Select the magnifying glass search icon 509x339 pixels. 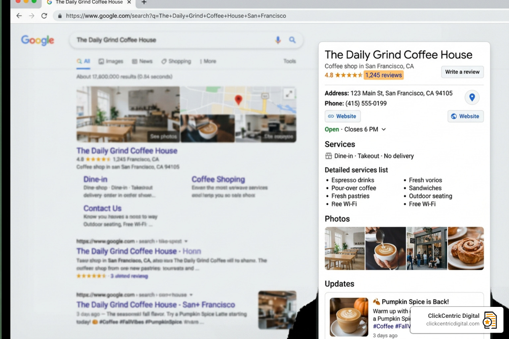[x=292, y=40]
